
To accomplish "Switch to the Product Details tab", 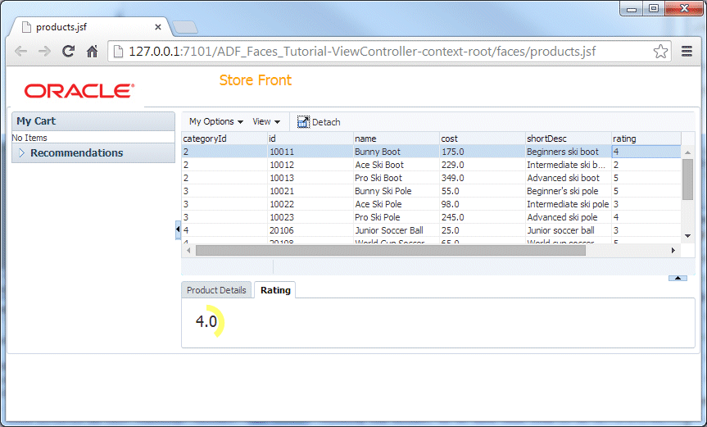I will [x=216, y=290].
